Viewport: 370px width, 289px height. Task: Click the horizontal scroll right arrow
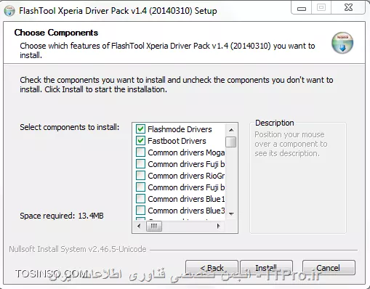pos(218,227)
